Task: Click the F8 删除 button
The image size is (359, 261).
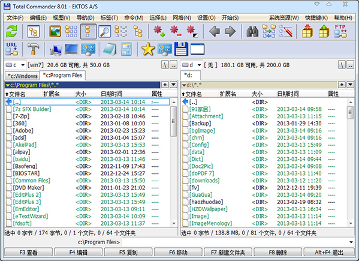Action: coord(277,252)
